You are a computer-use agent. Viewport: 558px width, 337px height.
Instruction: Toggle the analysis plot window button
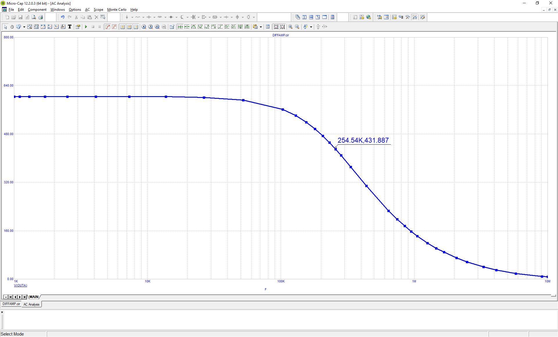(415, 17)
